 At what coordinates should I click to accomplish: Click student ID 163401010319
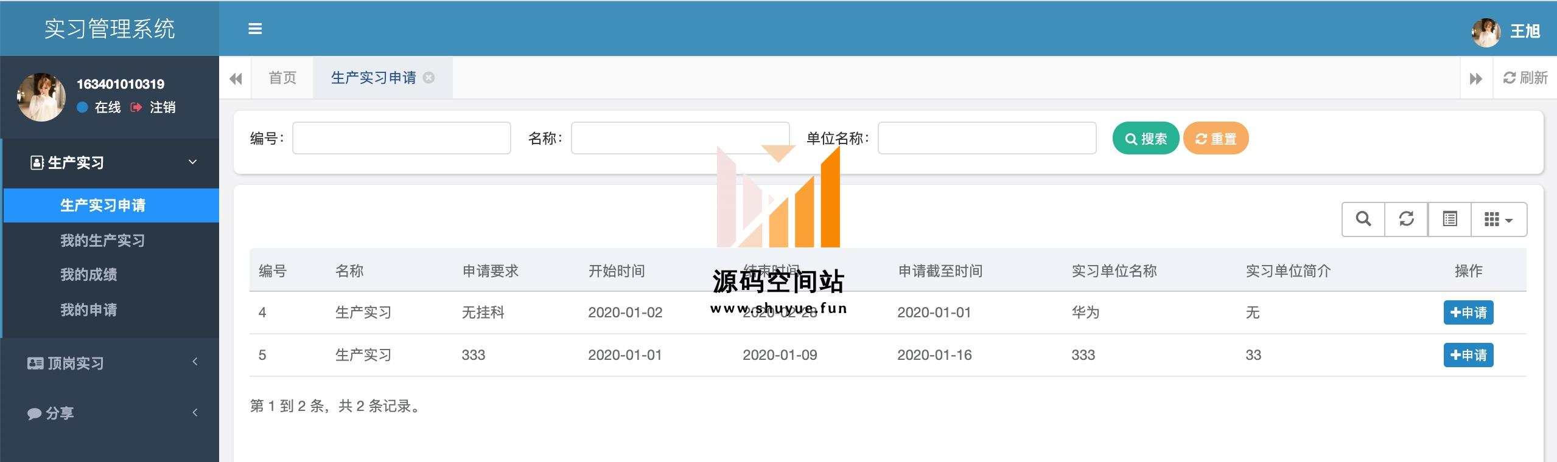coord(121,84)
